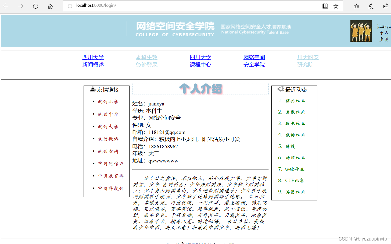Click the share page icon
Viewport: 391px width, 244px height.
click(385, 6)
